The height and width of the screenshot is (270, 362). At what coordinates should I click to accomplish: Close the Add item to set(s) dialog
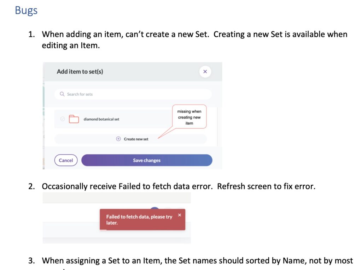[x=205, y=72]
